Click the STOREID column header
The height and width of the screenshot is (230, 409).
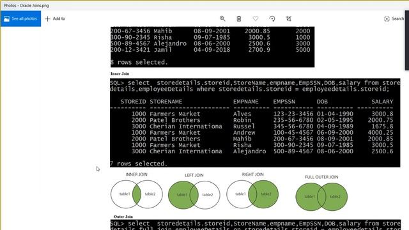pos(133,102)
